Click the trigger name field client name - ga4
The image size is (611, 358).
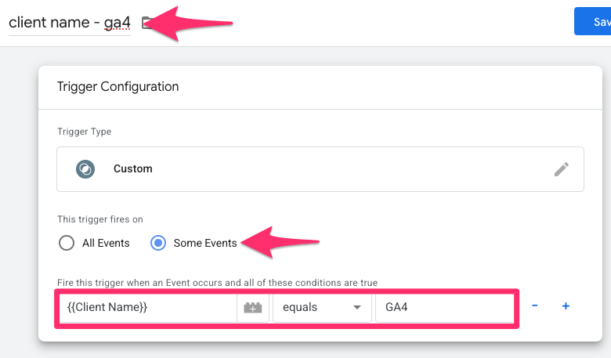70,23
